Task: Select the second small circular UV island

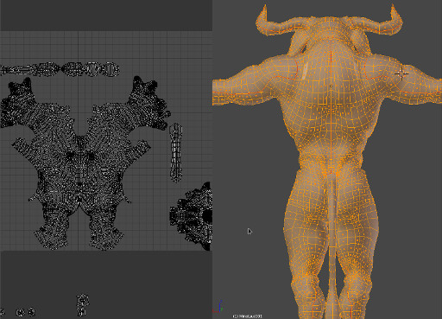Action: click(31, 312)
